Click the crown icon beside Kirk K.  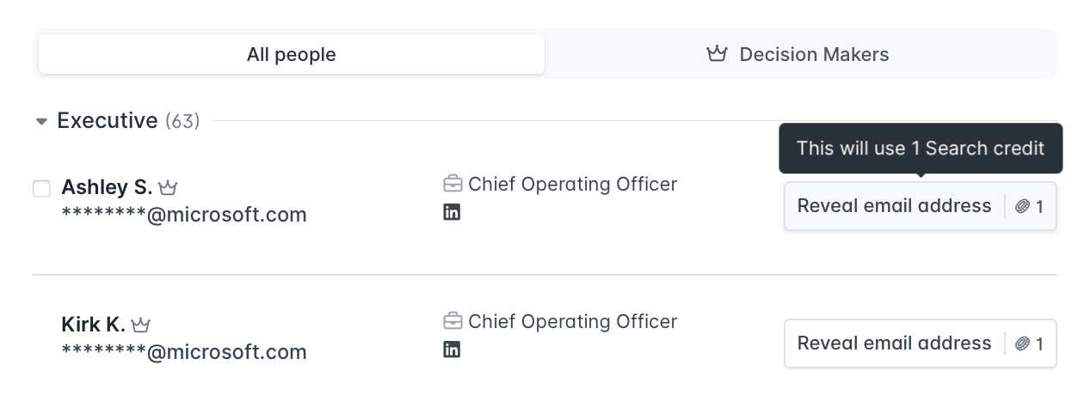(x=141, y=325)
